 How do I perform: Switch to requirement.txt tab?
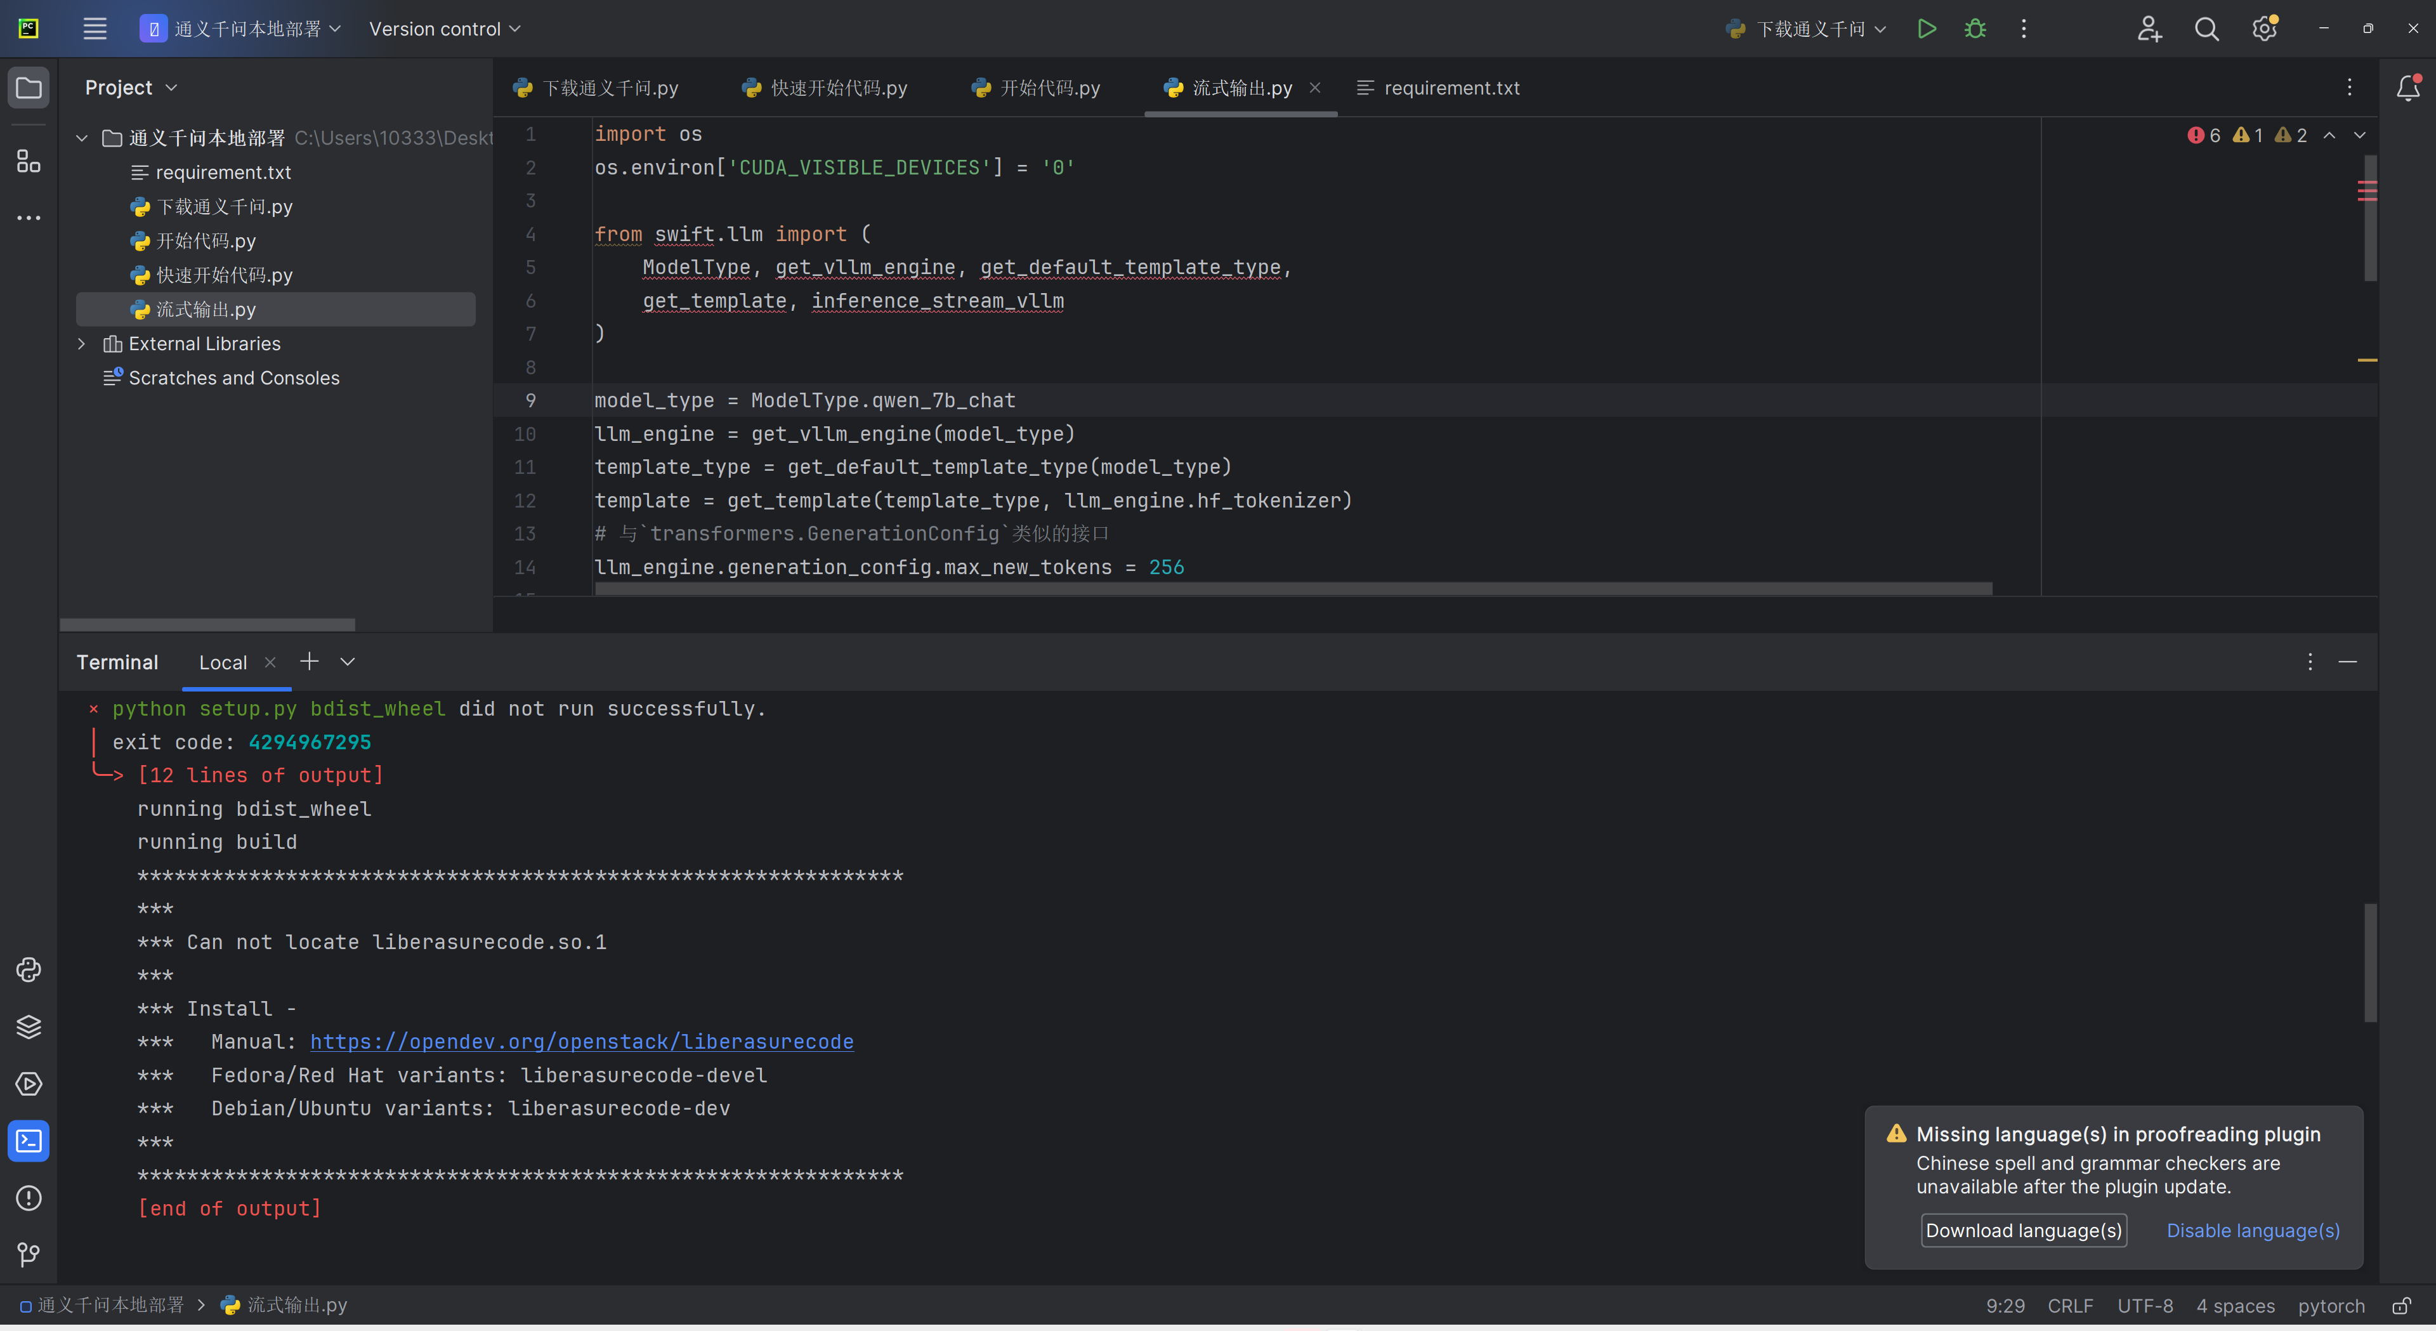1438,87
